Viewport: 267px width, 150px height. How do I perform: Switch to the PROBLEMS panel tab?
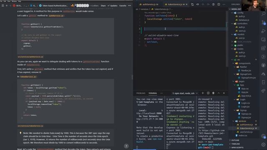(141, 93)
